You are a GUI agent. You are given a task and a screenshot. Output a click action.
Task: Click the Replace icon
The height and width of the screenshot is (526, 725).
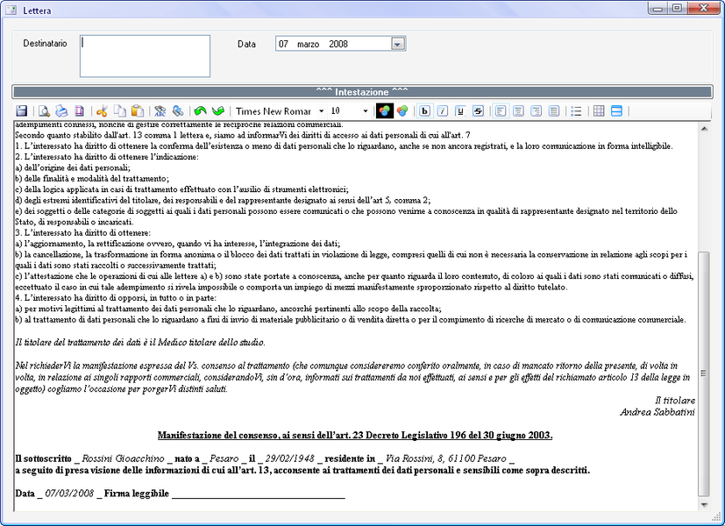point(178,111)
